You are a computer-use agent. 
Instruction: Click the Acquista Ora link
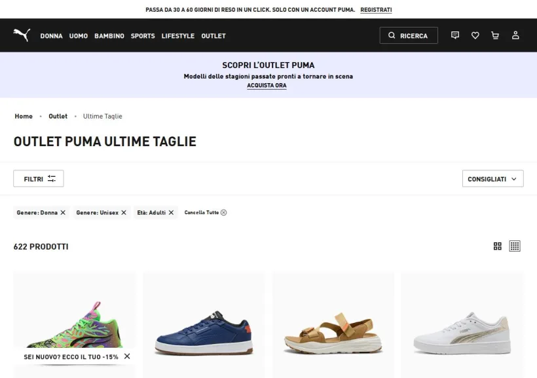pyautogui.click(x=267, y=85)
